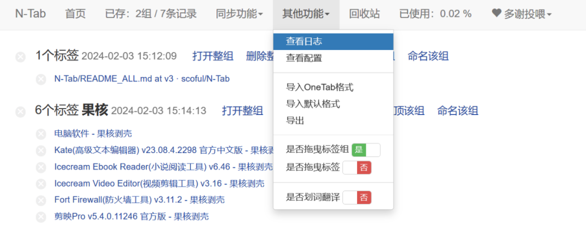Open the Icecream Ebook Reader v6.46 link
586x236 pixels.
point(164,167)
